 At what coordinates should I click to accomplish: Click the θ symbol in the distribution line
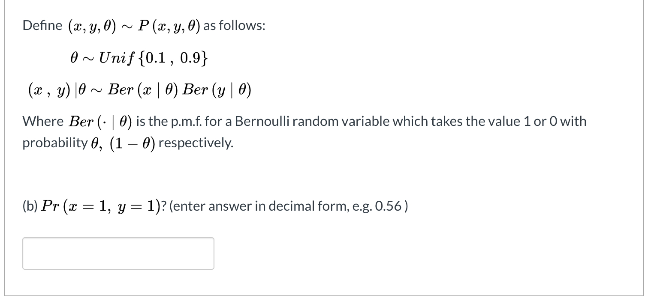pos(74,57)
